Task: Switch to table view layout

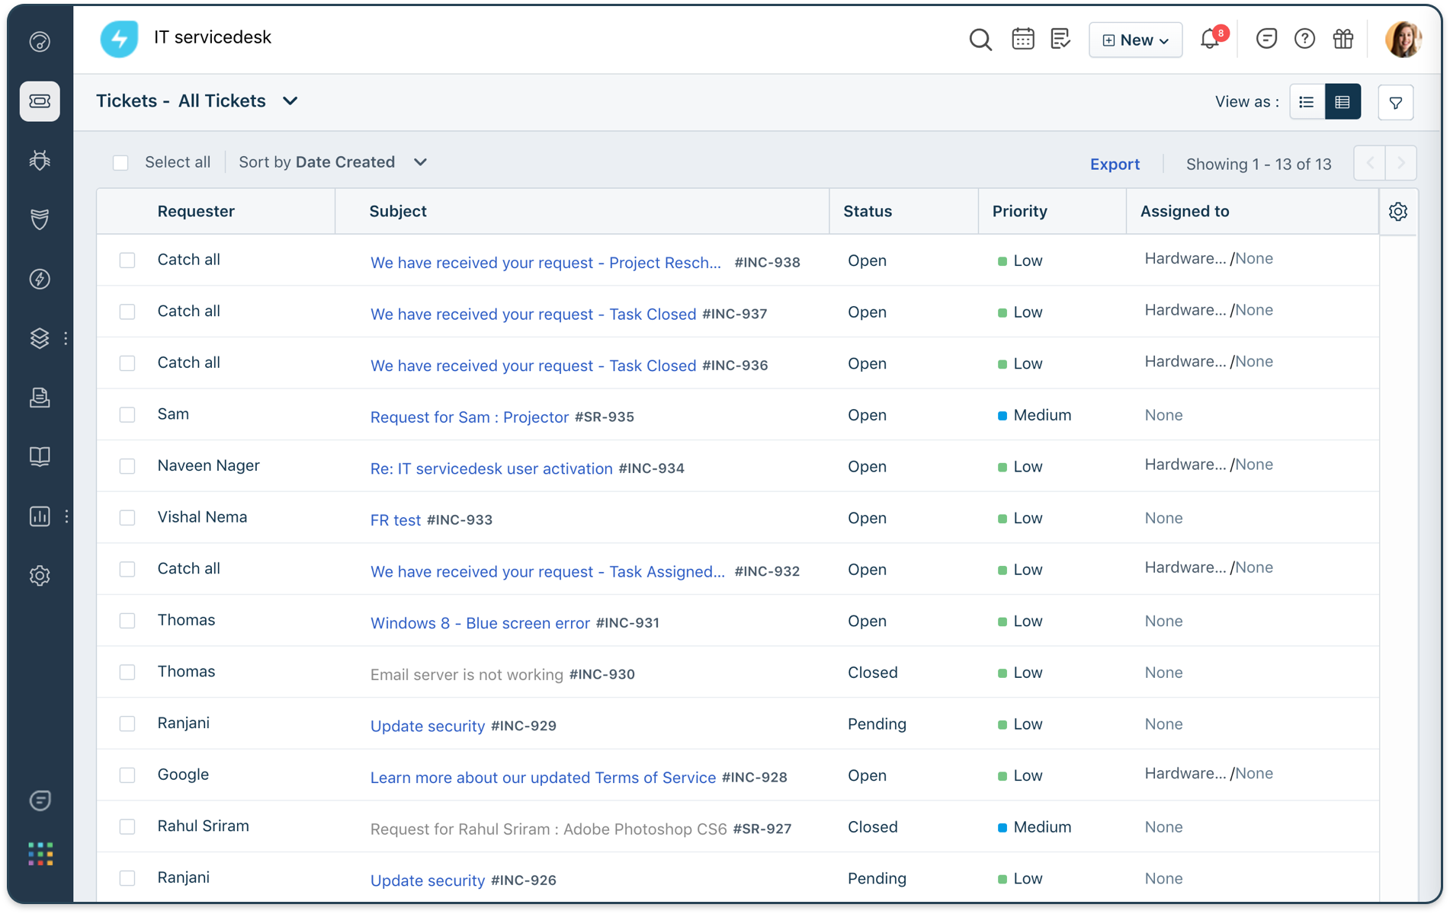Action: coord(1343,101)
